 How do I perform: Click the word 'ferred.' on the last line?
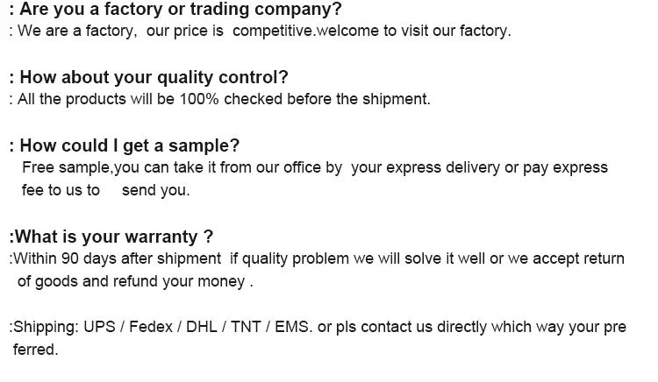tap(35, 350)
